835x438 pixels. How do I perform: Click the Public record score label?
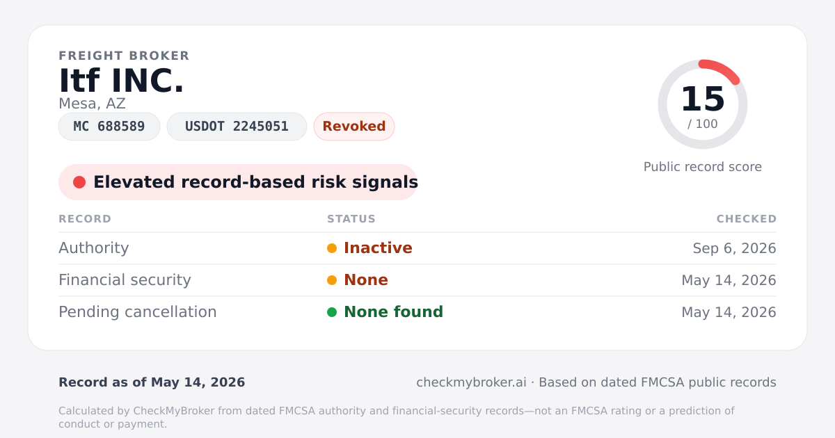click(x=703, y=167)
